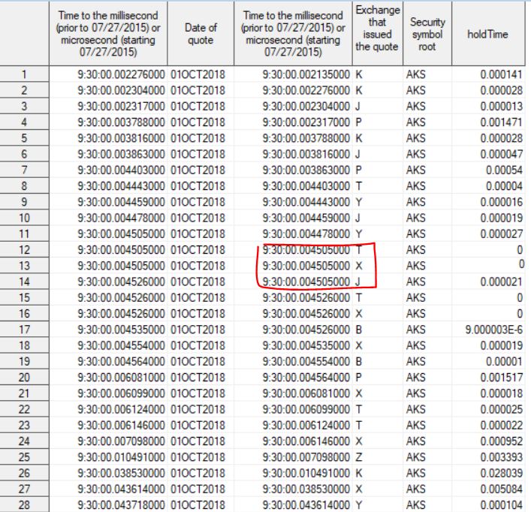Click holdTime value 0.005084
This screenshot has width=531, height=512.
[x=501, y=489]
